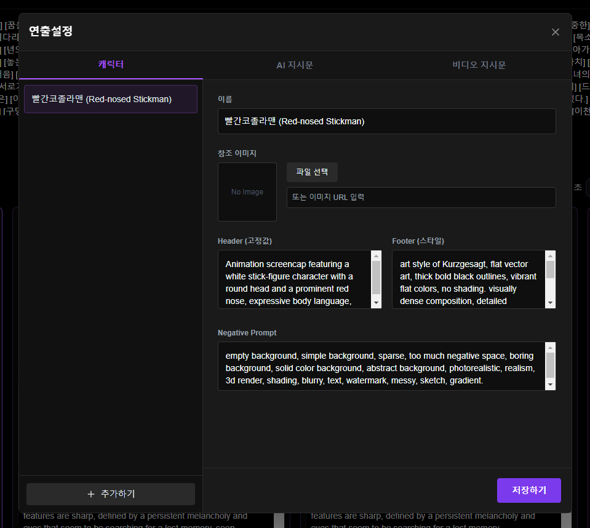
Task: Click the 추가하기 add character button
Action: [x=111, y=494]
